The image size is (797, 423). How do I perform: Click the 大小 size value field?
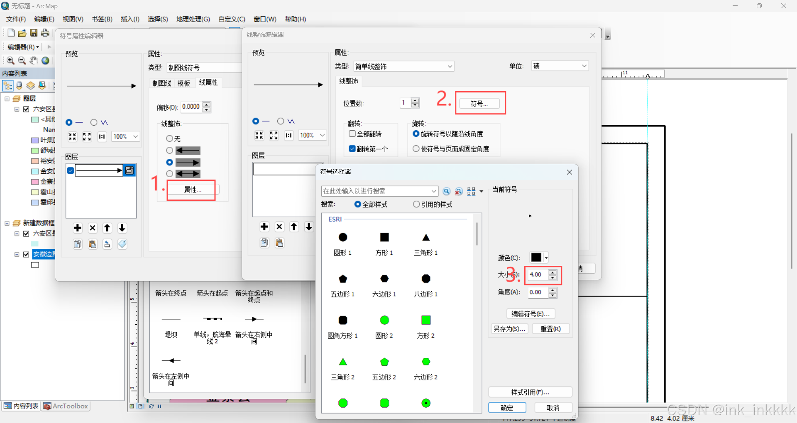pyautogui.click(x=538, y=275)
